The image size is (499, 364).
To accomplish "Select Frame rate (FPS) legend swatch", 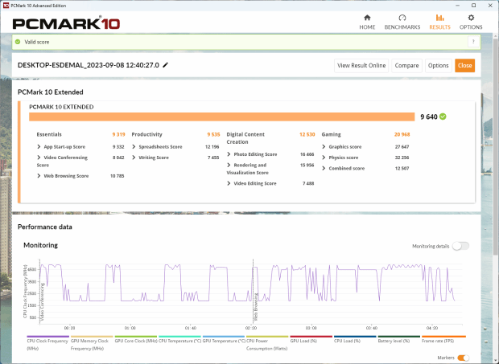I will (443, 337).
